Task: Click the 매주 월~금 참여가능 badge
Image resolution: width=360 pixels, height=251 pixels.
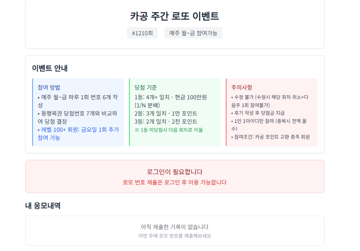Action: point(193,33)
